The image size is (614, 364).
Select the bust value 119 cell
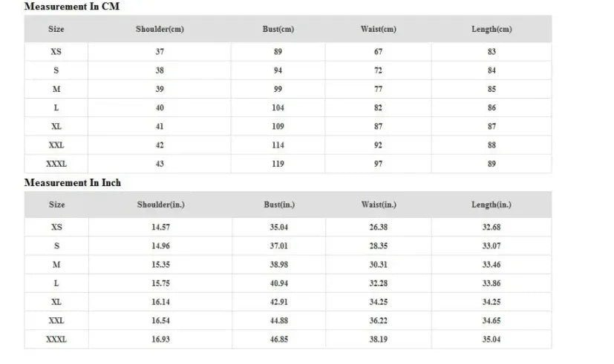278,164
